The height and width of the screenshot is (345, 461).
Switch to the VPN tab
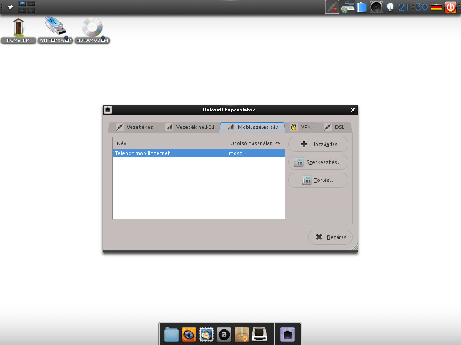[x=301, y=127]
